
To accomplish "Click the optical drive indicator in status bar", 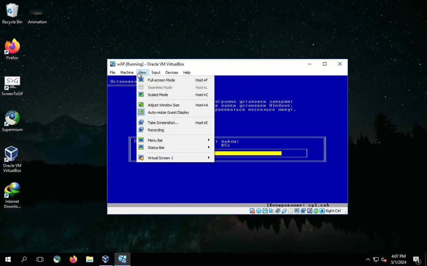I will tap(259, 211).
